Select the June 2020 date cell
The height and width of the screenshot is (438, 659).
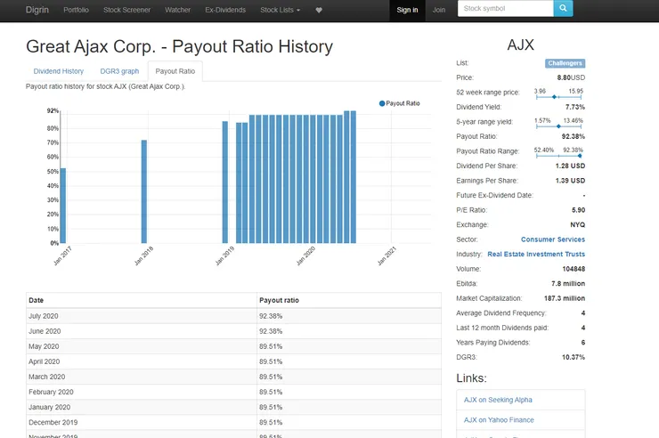point(142,331)
